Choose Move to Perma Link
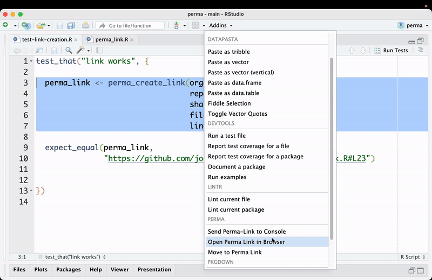Viewport: 432px width, 280px height. (x=234, y=252)
